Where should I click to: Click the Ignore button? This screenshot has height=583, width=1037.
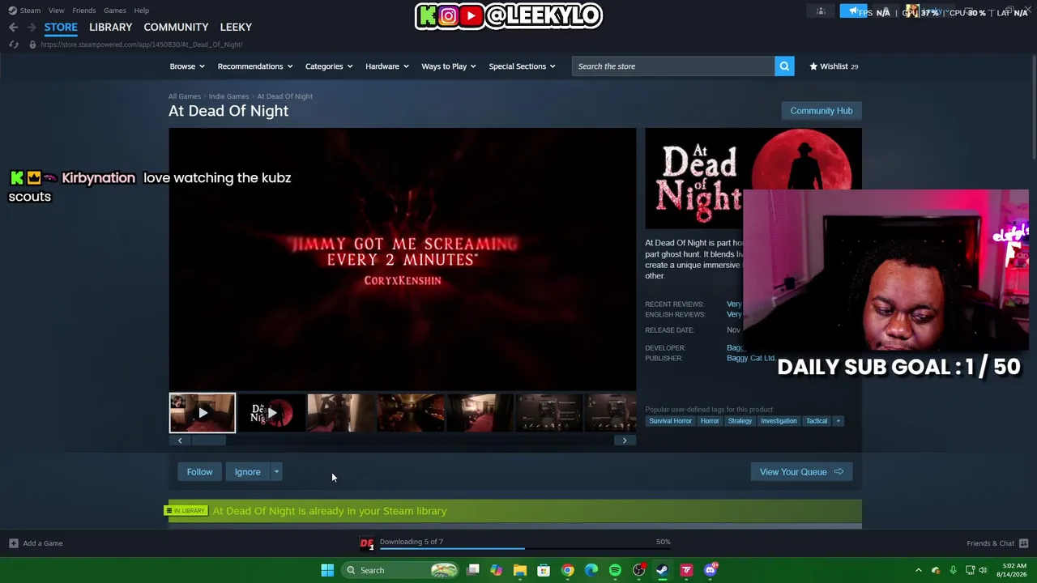coord(248,472)
